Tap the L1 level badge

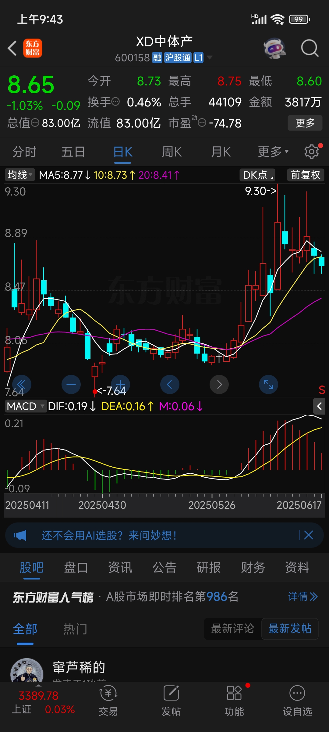tap(198, 57)
